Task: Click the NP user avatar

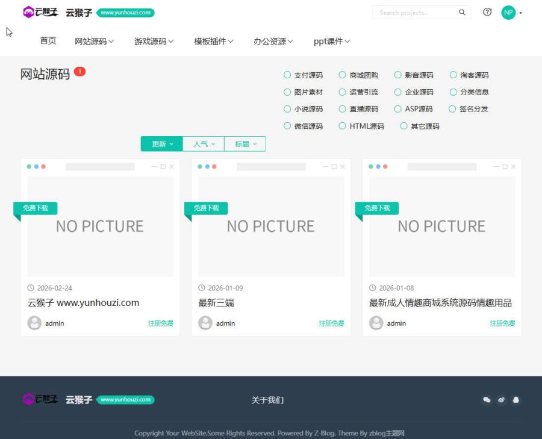Action: [508, 12]
